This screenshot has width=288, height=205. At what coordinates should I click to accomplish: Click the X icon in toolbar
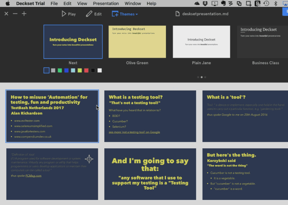(6, 14)
